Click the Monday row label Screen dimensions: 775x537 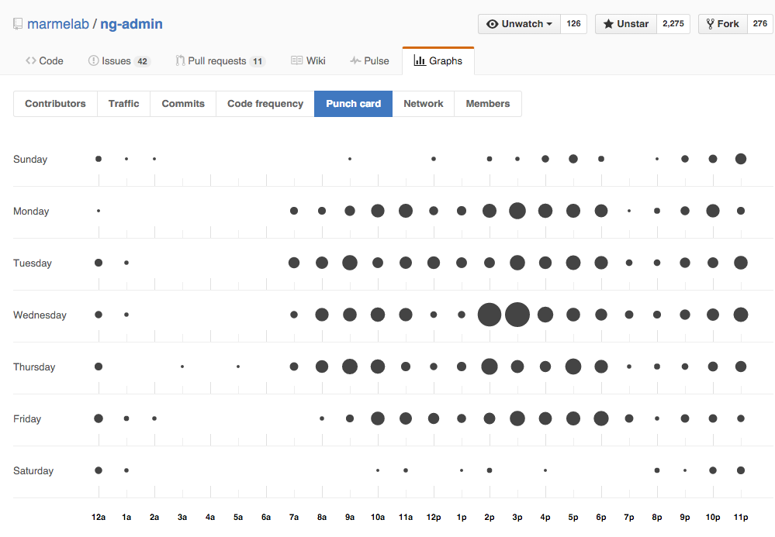[x=31, y=212]
